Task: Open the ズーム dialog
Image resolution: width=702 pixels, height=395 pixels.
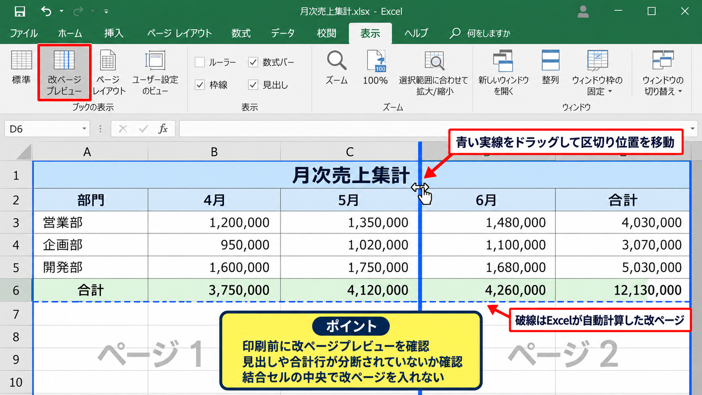Action: [337, 67]
